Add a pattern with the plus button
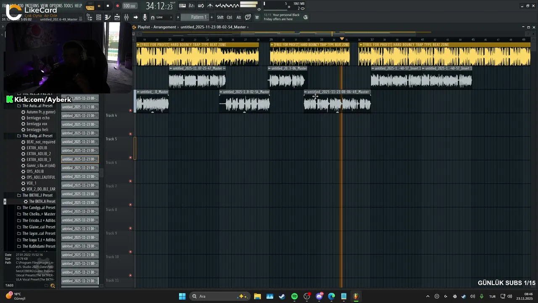The height and width of the screenshot is (303, 538). (211, 17)
